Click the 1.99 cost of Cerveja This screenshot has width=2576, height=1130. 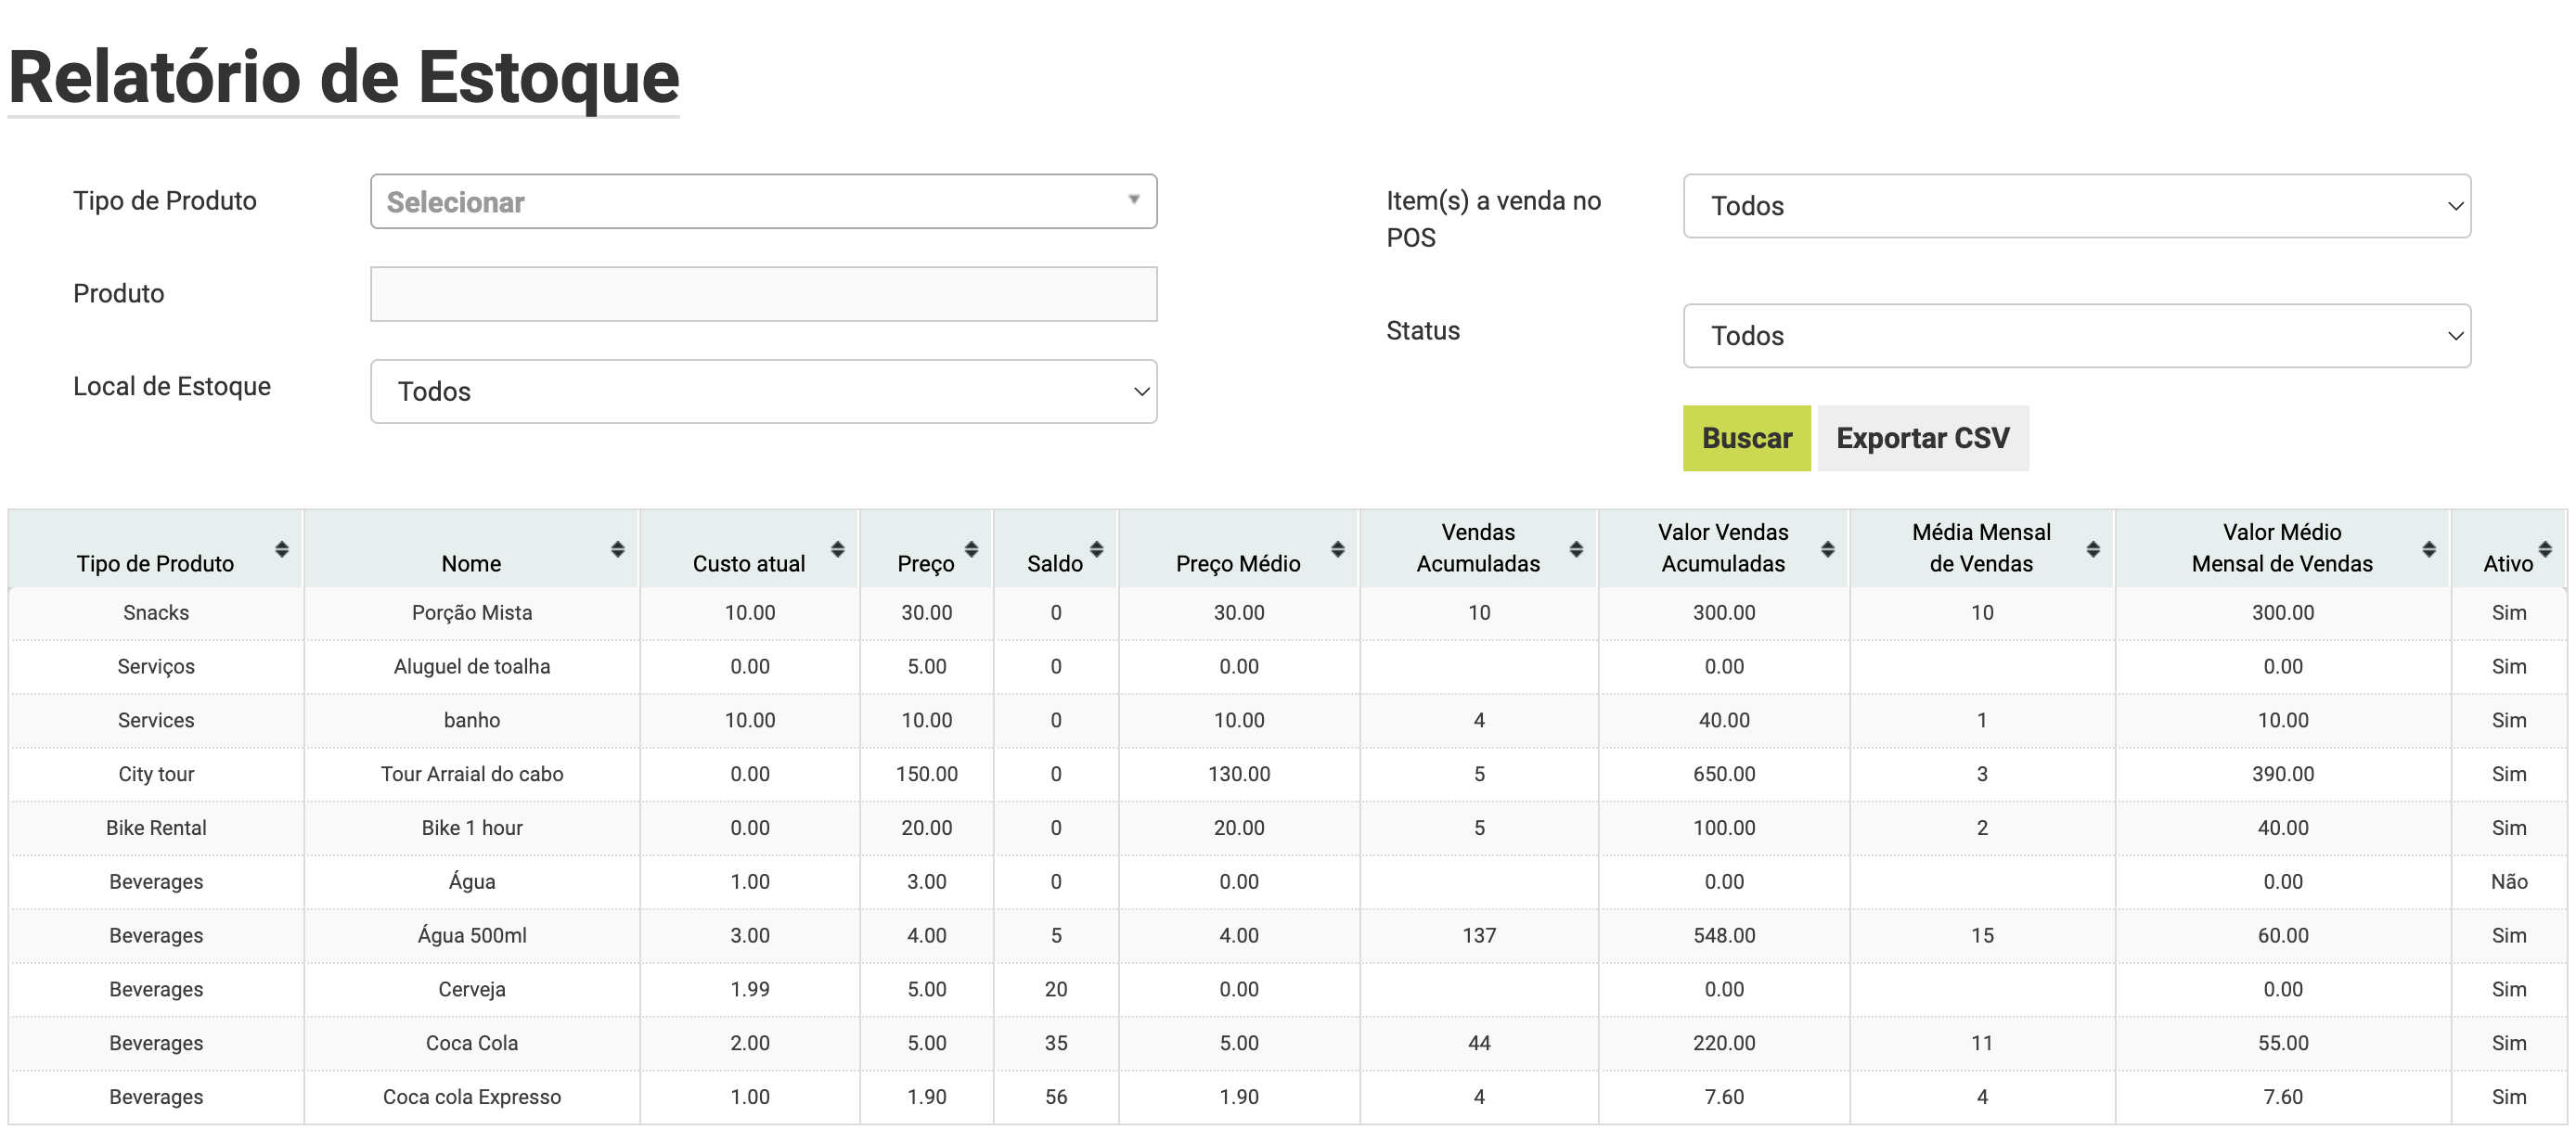point(750,990)
